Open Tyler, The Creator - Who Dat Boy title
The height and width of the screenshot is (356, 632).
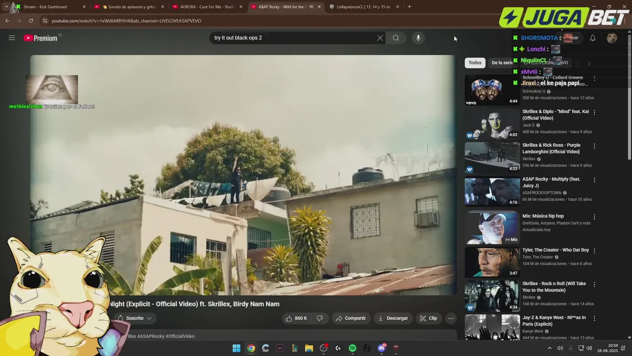coord(555,250)
